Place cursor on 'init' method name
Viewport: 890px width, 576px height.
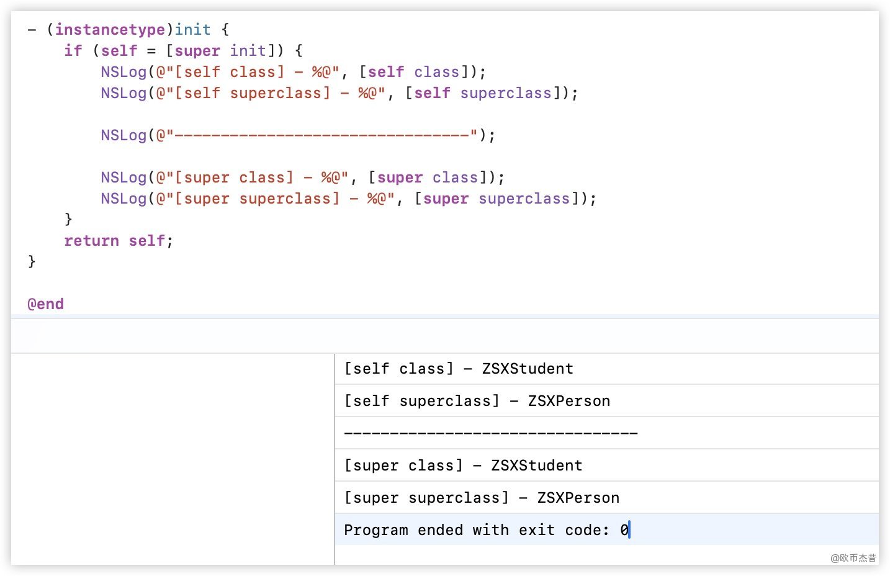(192, 30)
